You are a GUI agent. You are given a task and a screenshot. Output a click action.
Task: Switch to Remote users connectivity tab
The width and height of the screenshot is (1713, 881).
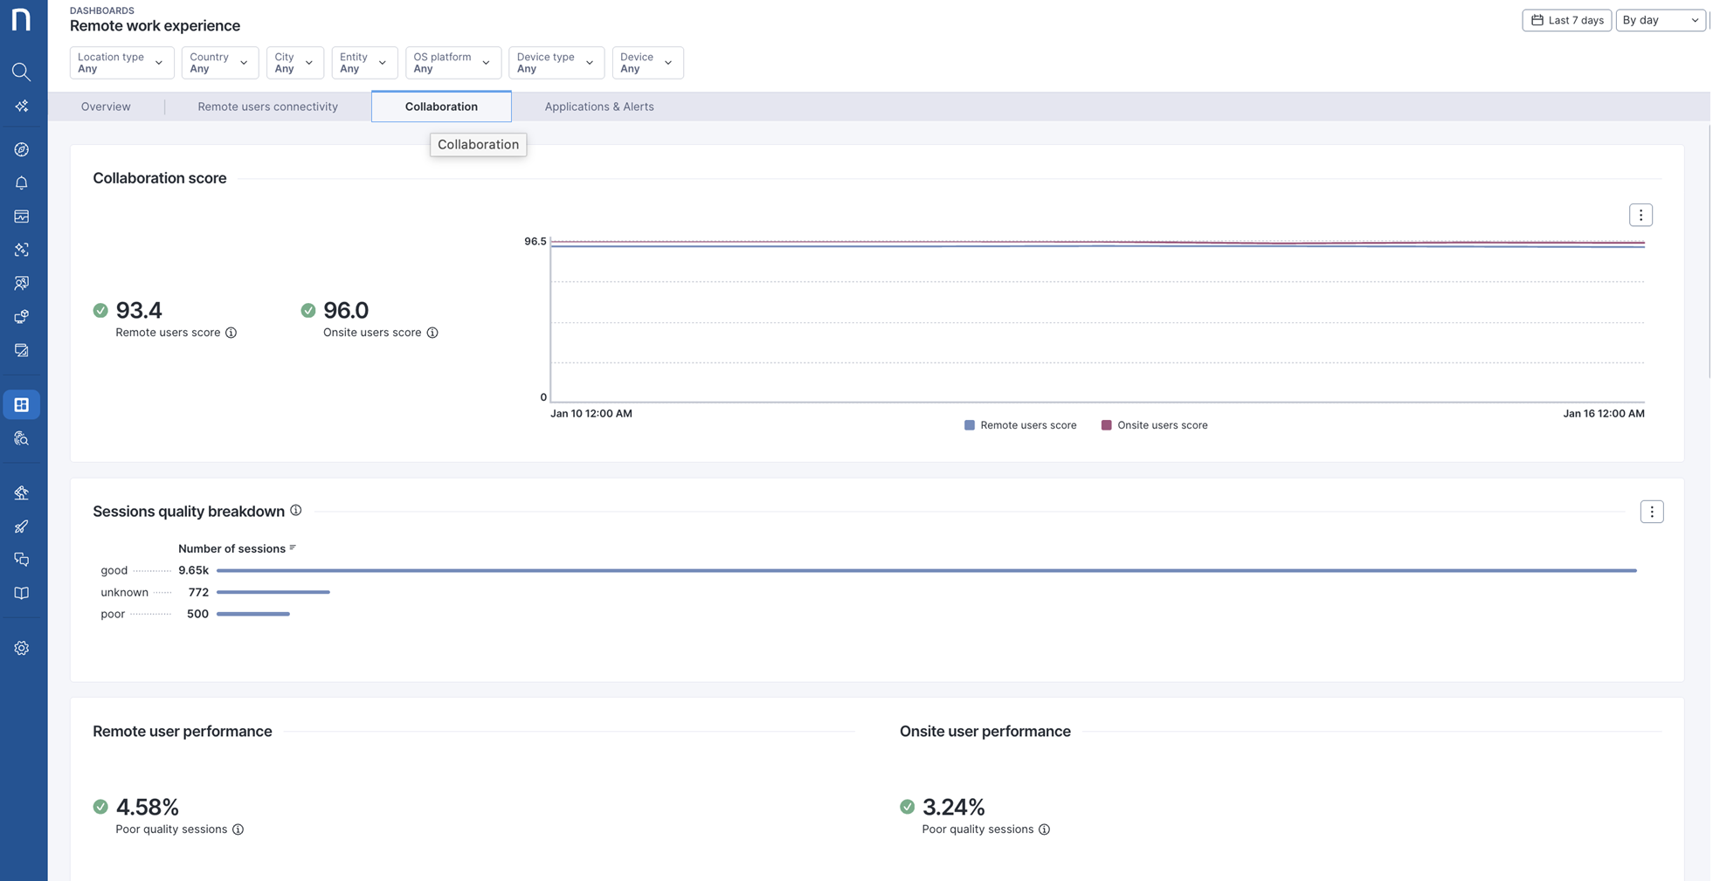pos(267,107)
